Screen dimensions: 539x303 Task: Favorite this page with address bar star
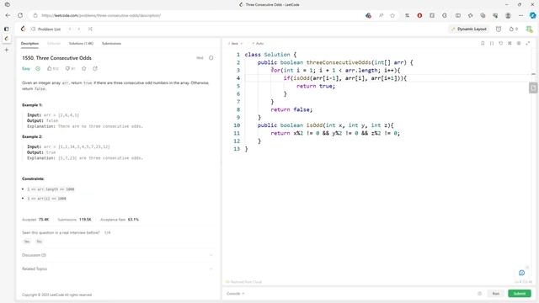[392, 15]
